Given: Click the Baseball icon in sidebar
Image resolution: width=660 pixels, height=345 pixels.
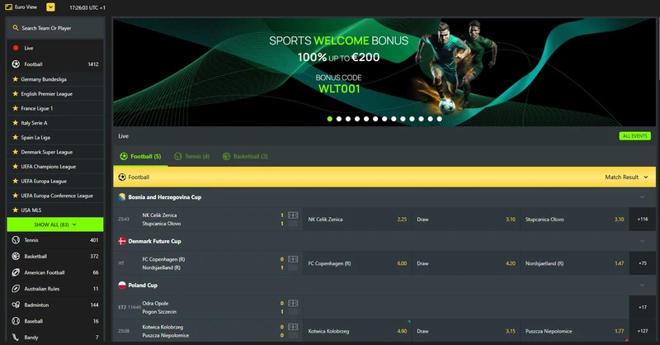Looking at the screenshot, I should pyautogui.click(x=16, y=321).
